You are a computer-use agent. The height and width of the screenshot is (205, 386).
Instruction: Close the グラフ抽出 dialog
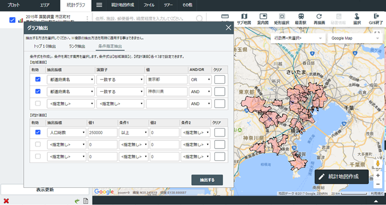[229, 28]
